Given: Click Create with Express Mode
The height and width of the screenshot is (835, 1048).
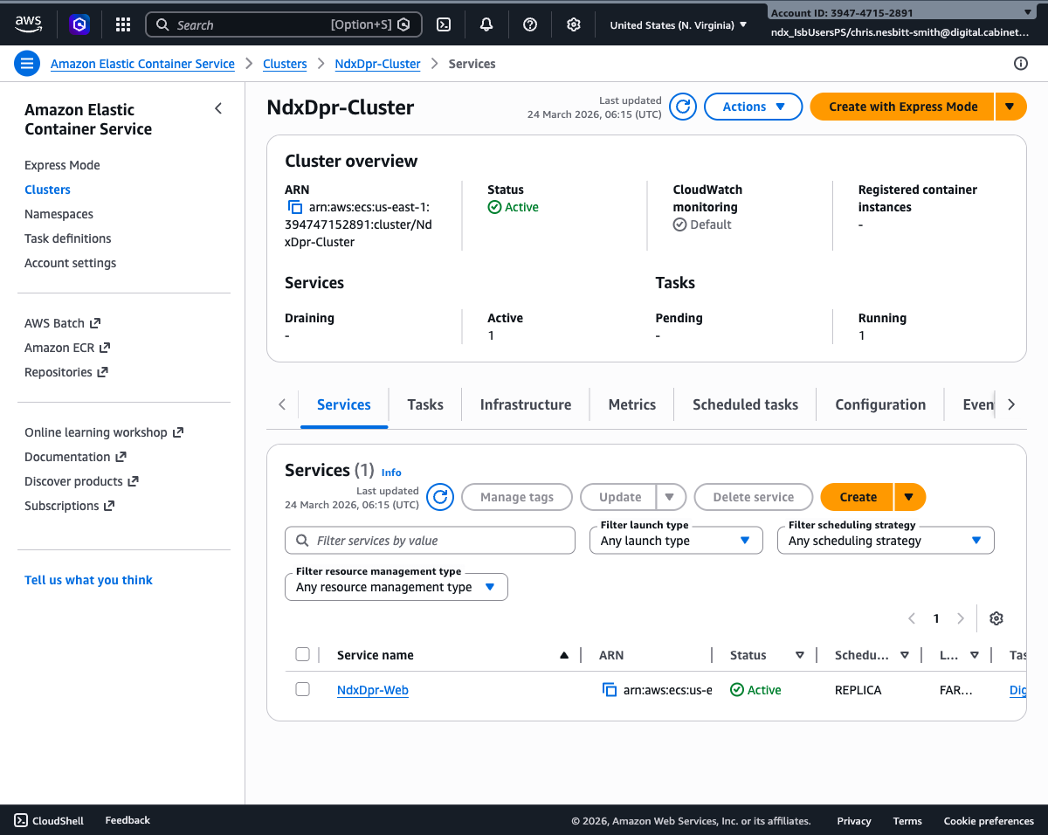Looking at the screenshot, I should click(901, 106).
